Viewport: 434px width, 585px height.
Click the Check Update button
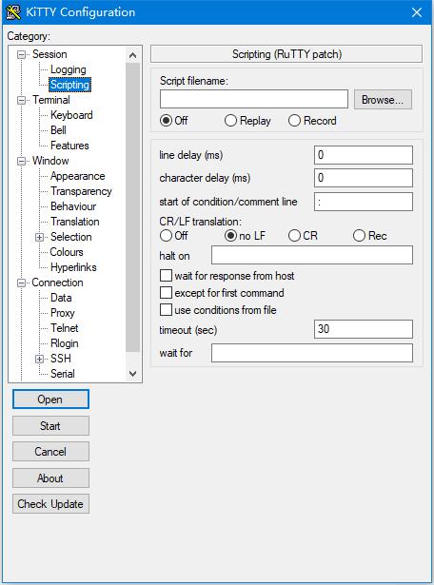[50, 504]
